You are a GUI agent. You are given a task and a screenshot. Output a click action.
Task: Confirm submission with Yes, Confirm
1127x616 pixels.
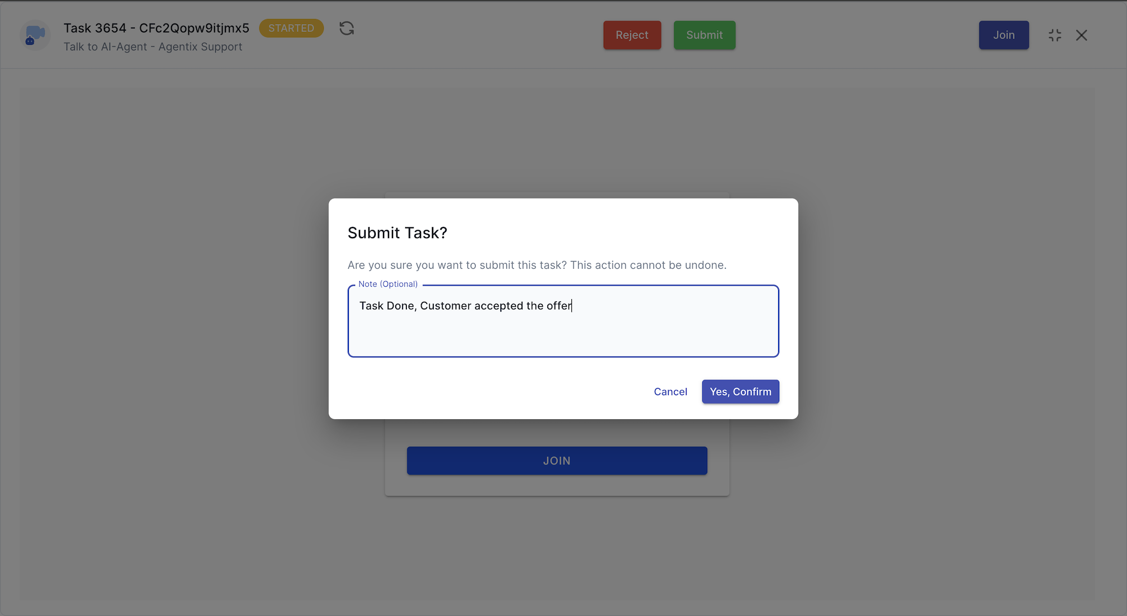pyautogui.click(x=740, y=391)
